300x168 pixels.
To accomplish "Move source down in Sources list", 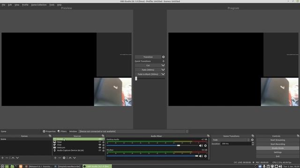I will [75, 158].
